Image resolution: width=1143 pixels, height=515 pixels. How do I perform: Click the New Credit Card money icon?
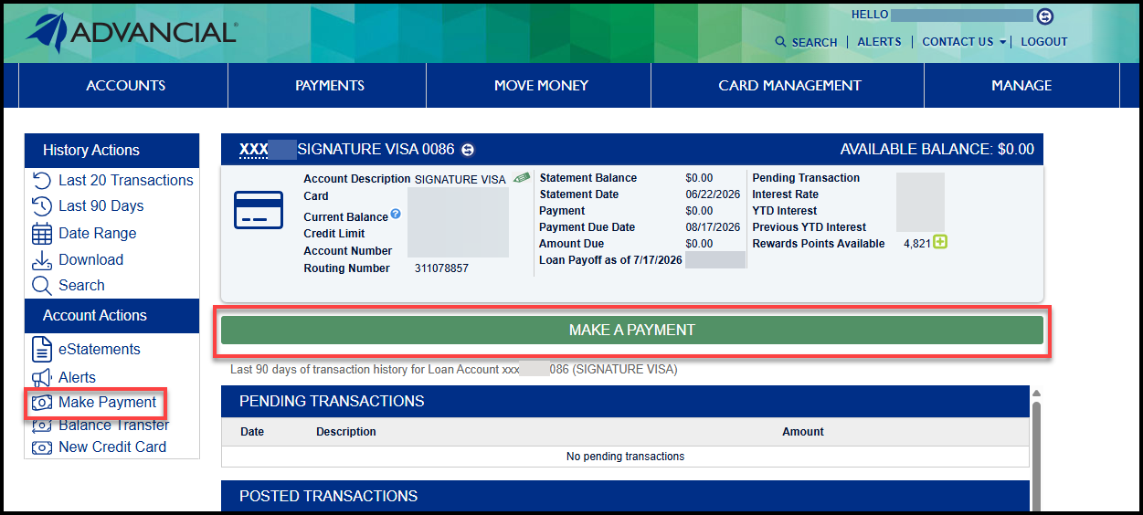click(x=42, y=447)
